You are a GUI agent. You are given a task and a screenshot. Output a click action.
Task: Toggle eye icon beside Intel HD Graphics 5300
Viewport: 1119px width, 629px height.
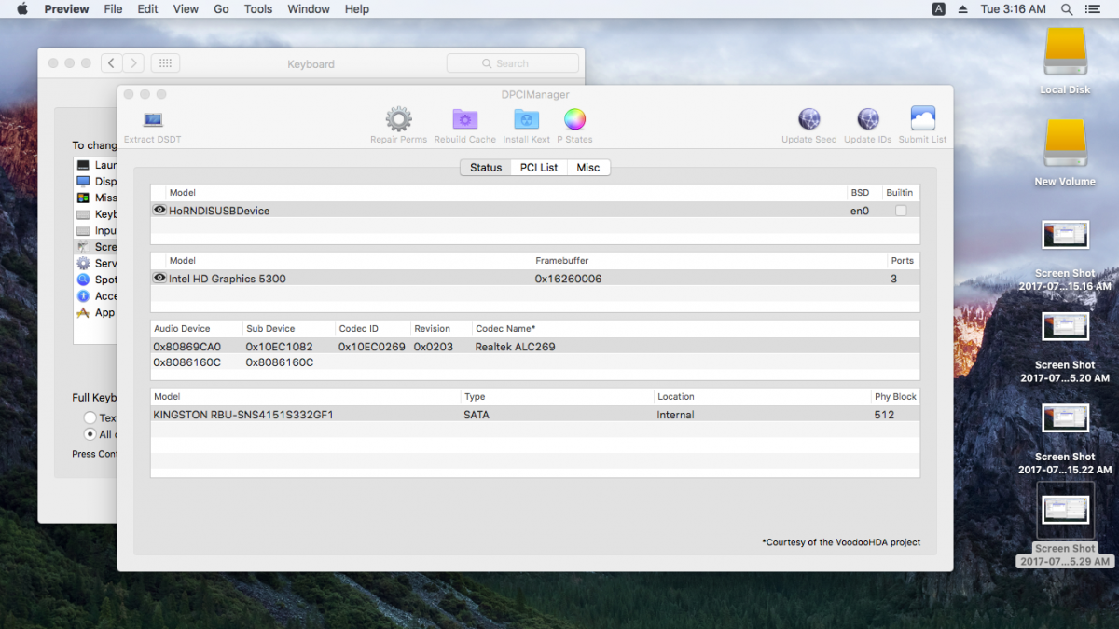point(159,279)
